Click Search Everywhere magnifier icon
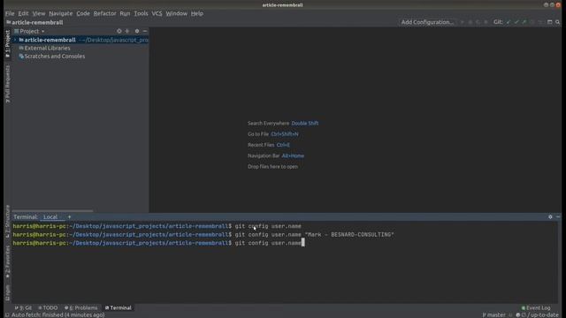566x318 pixels. click(558, 22)
